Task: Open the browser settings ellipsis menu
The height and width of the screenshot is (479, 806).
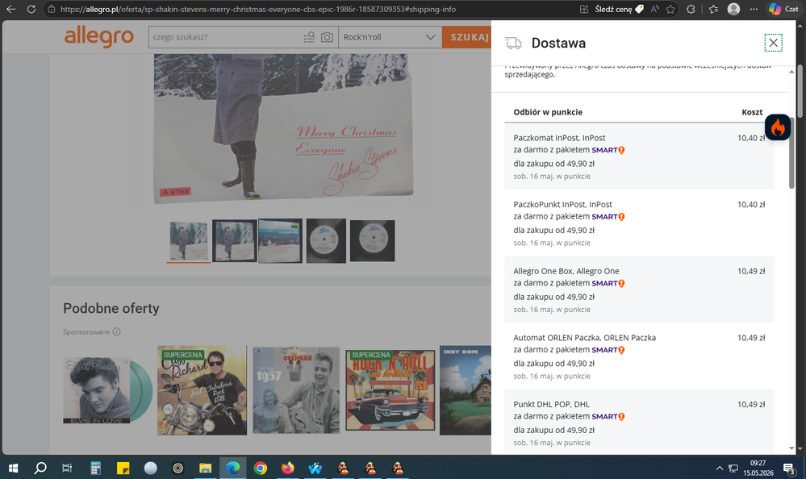Action: click(x=754, y=9)
